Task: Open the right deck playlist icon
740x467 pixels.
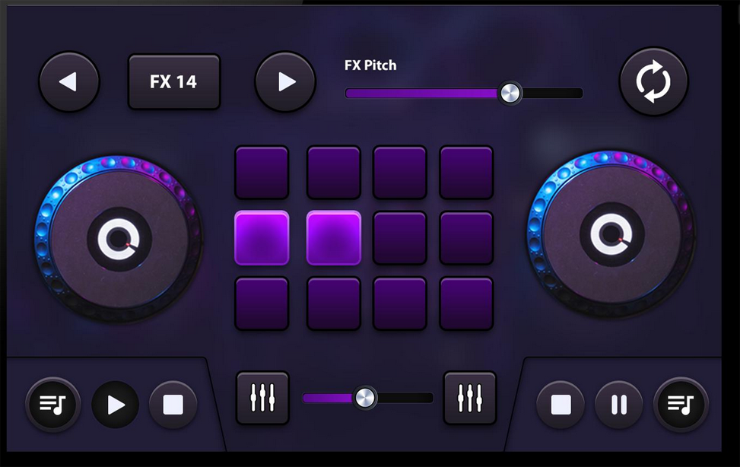Action: pos(681,404)
